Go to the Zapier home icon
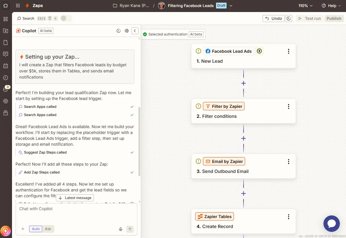 pyautogui.click(x=6, y=6)
